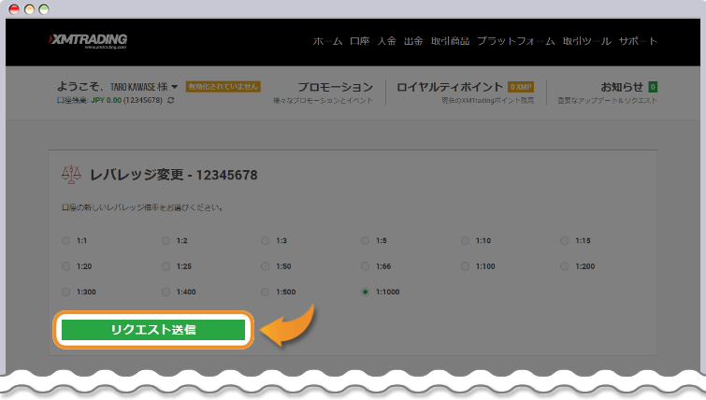The height and width of the screenshot is (400, 706).
Task: Select leverage 1:25
Action: [166, 266]
